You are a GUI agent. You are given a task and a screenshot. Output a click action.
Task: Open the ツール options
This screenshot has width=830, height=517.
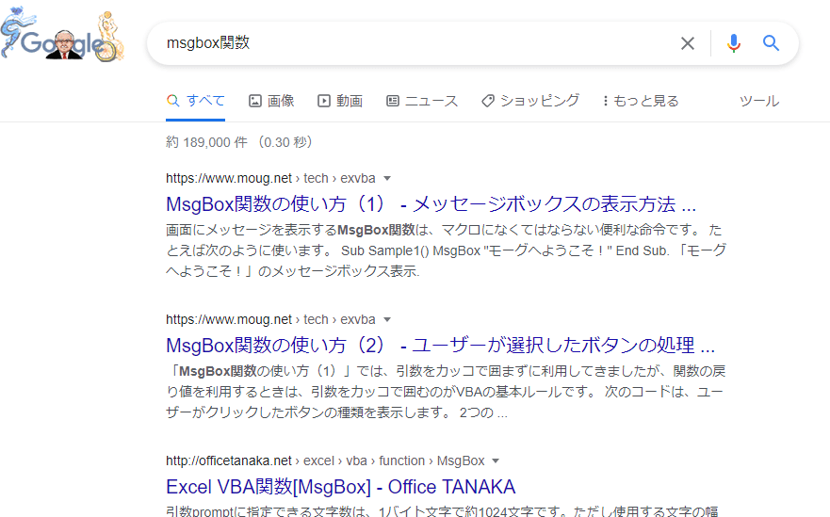click(x=759, y=101)
